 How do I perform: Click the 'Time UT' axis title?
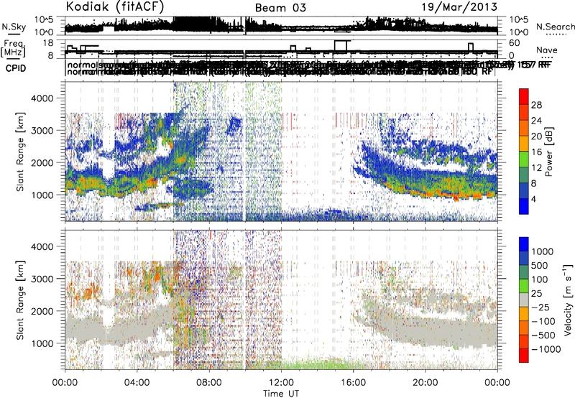281,393
